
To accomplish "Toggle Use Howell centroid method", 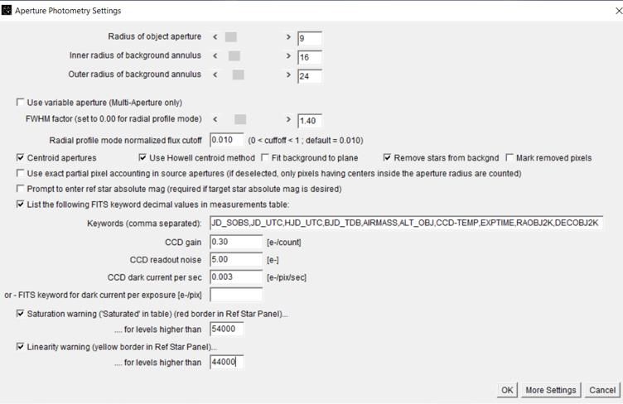I will tap(142, 157).
